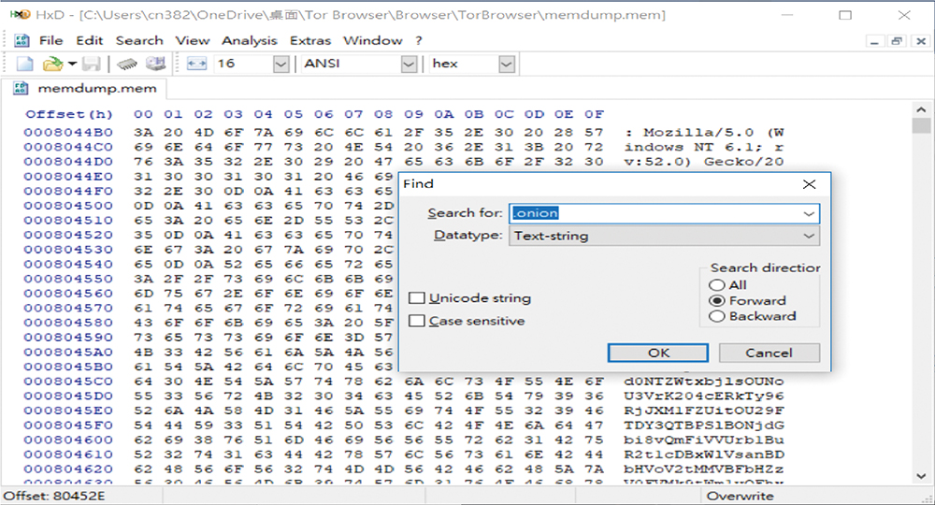Image resolution: width=935 pixels, height=505 pixels.
Task: Click the scrollbar up arrow
Action: (x=921, y=109)
